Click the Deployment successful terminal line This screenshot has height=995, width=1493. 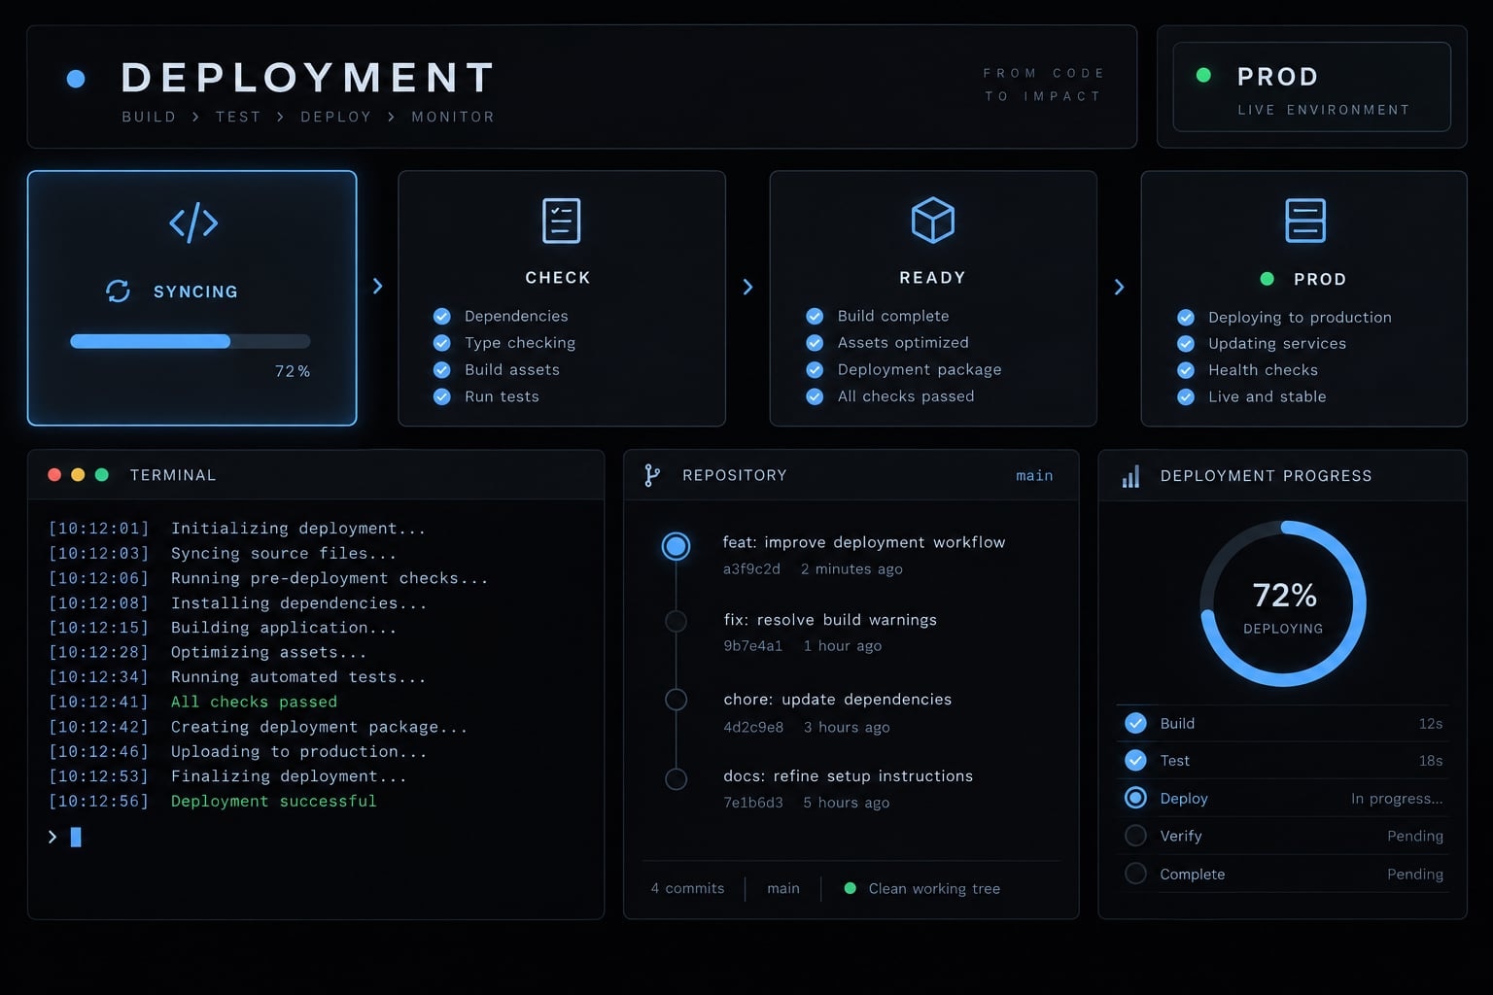point(273,801)
